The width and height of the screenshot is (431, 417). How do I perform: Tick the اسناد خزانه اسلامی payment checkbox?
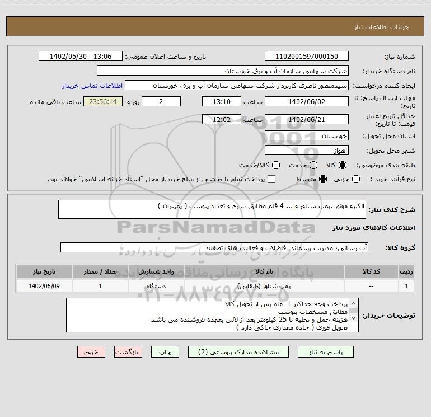click(x=271, y=179)
